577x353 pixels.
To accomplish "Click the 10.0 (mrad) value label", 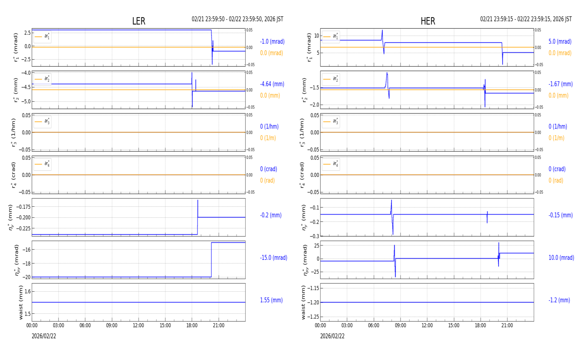I will click(561, 258).
